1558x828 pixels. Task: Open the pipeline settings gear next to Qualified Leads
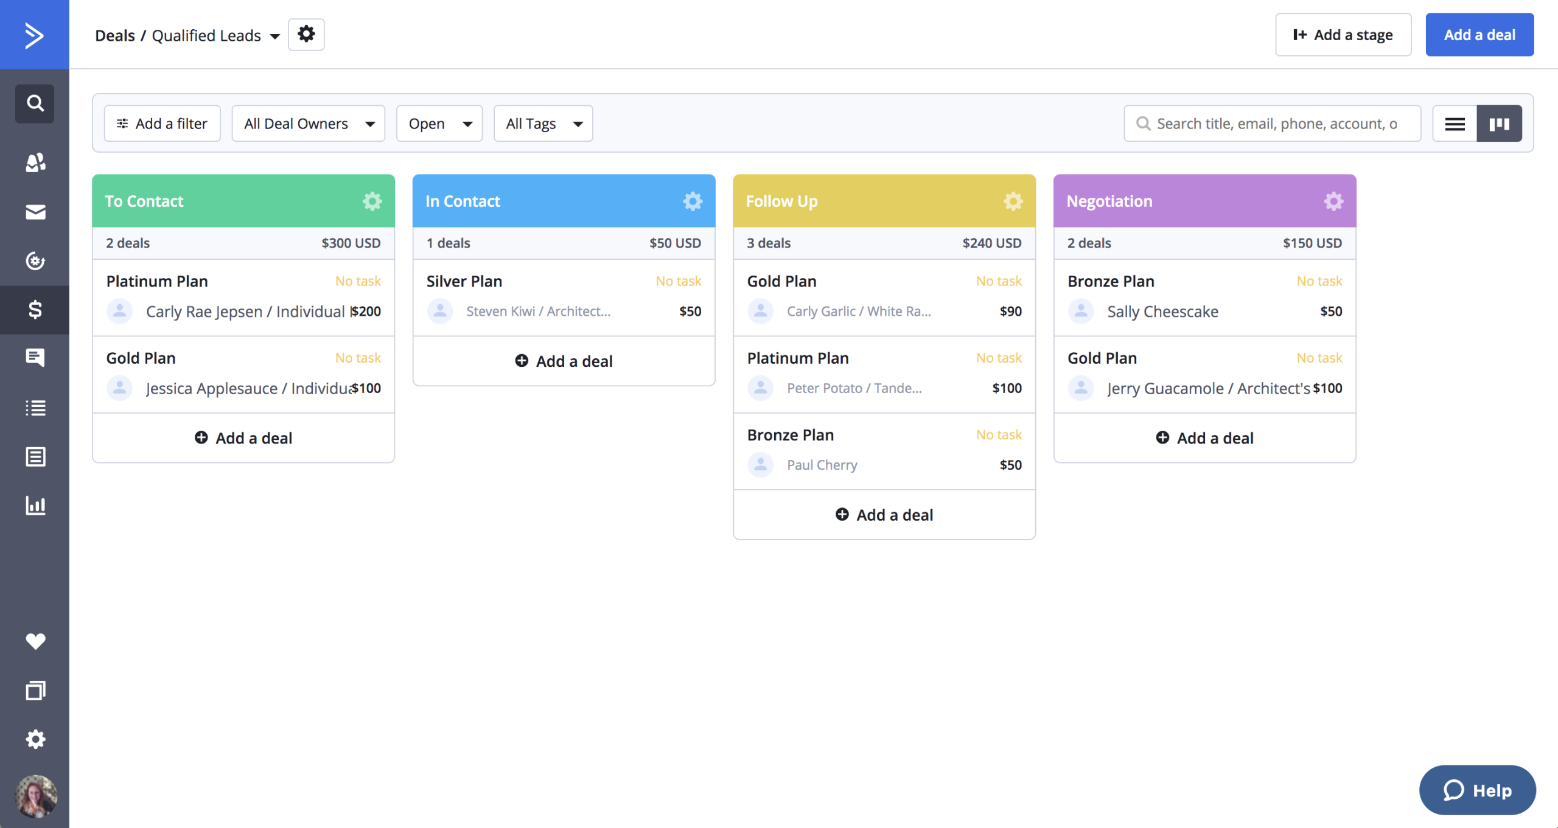[306, 35]
